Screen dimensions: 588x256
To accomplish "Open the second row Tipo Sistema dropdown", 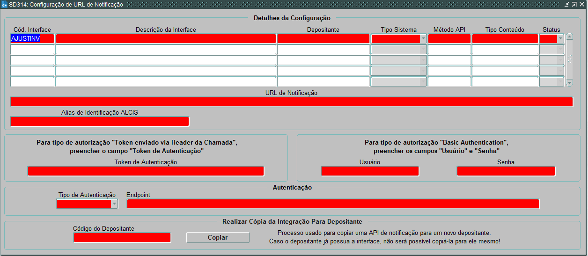I will pos(423,50).
